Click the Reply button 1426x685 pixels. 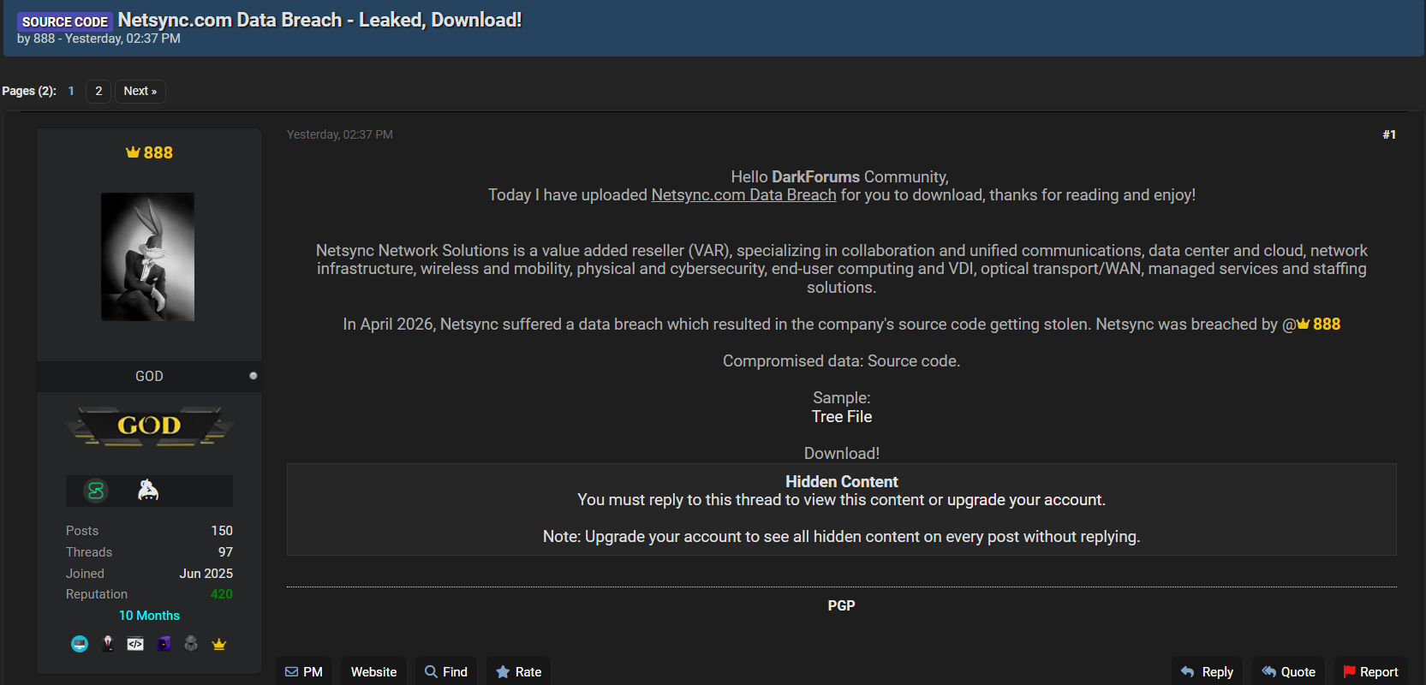pos(1207,672)
